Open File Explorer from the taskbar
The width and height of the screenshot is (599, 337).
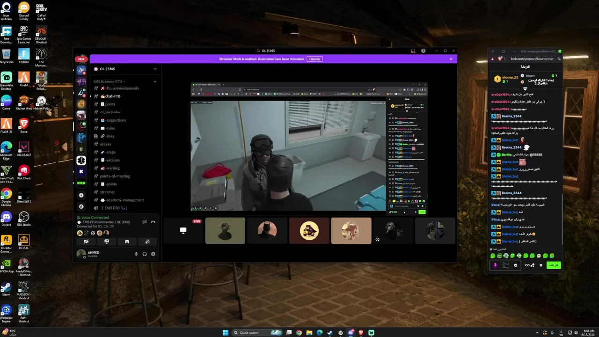click(x=309, y=332)
